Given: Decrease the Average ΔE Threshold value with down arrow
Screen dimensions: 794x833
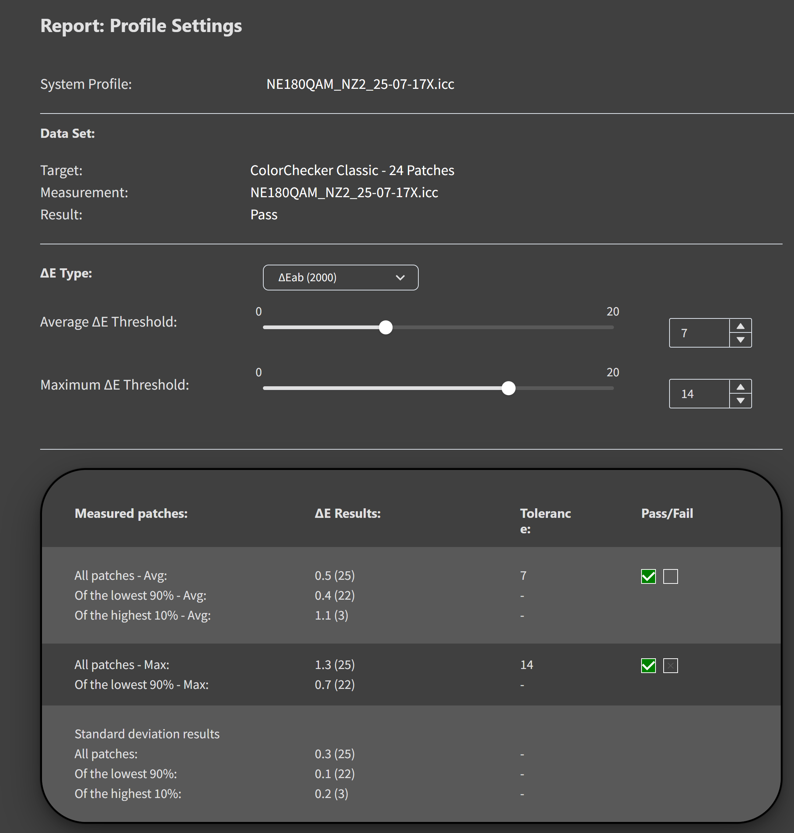Looking at the screenshot, I should point(740,339).
